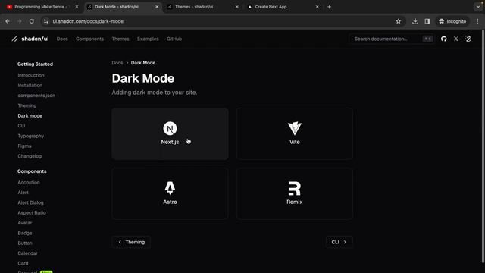Open Avatar in sidebar
The height and width of the screenshot is (273, 485).
[24, 223]
